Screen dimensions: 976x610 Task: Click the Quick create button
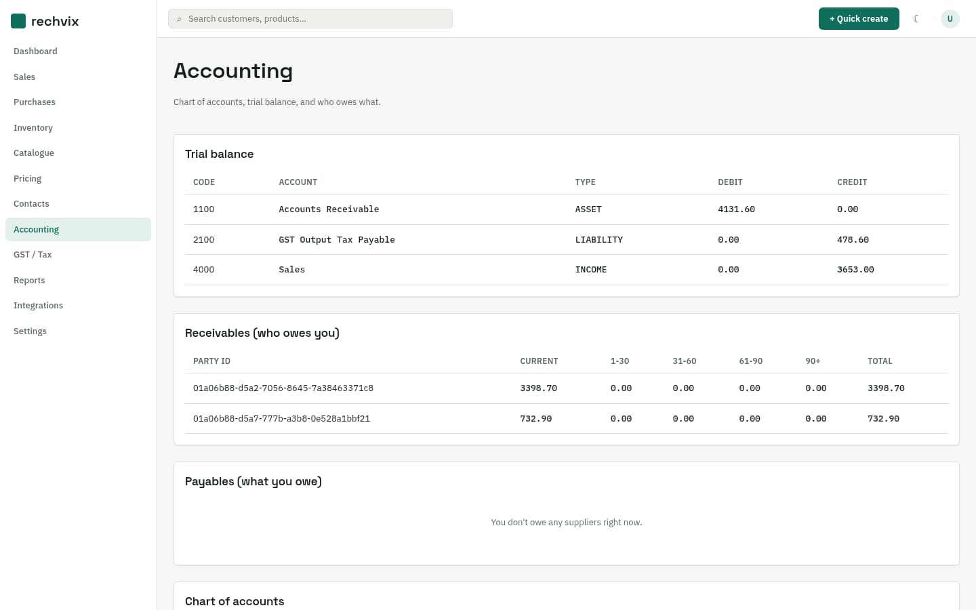859,19
